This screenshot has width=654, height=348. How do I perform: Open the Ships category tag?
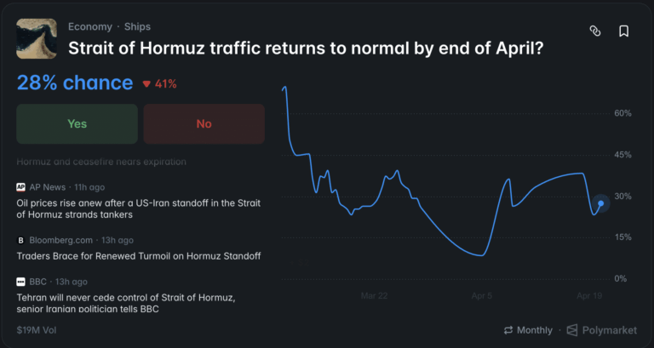point(137,26)
